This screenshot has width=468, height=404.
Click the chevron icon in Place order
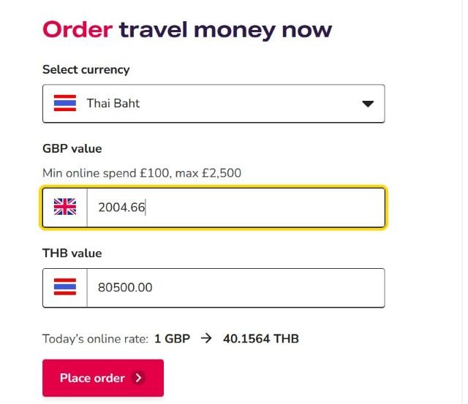tap(139, 378)
